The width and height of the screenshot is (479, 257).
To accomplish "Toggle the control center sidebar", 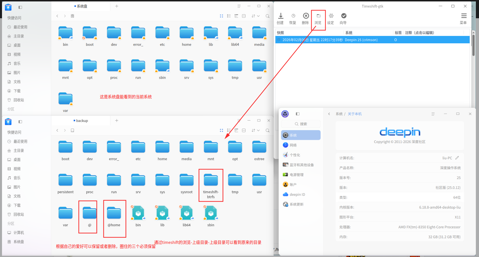I will click(x=298, y=114).
